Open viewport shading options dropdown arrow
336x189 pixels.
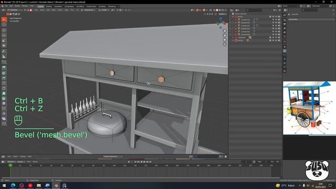point(226,10)
